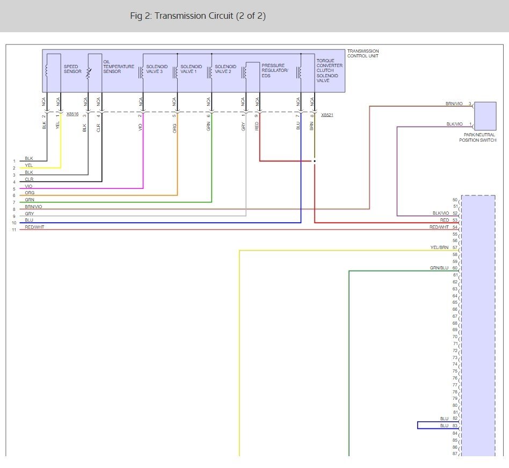Click the RED pin 53 label

(x=449, y=221)
